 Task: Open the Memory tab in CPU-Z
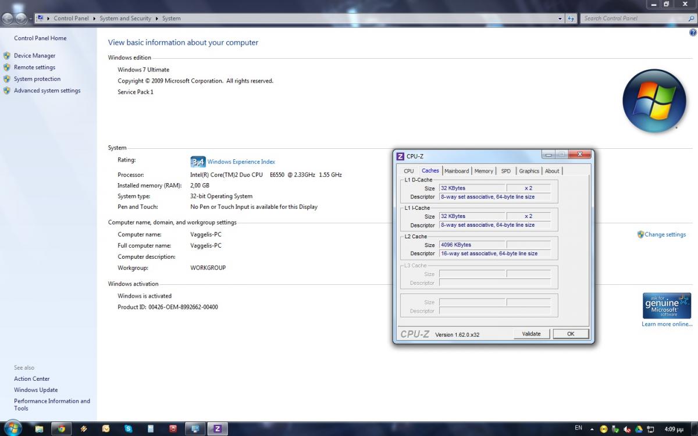(x=484, y=171)
